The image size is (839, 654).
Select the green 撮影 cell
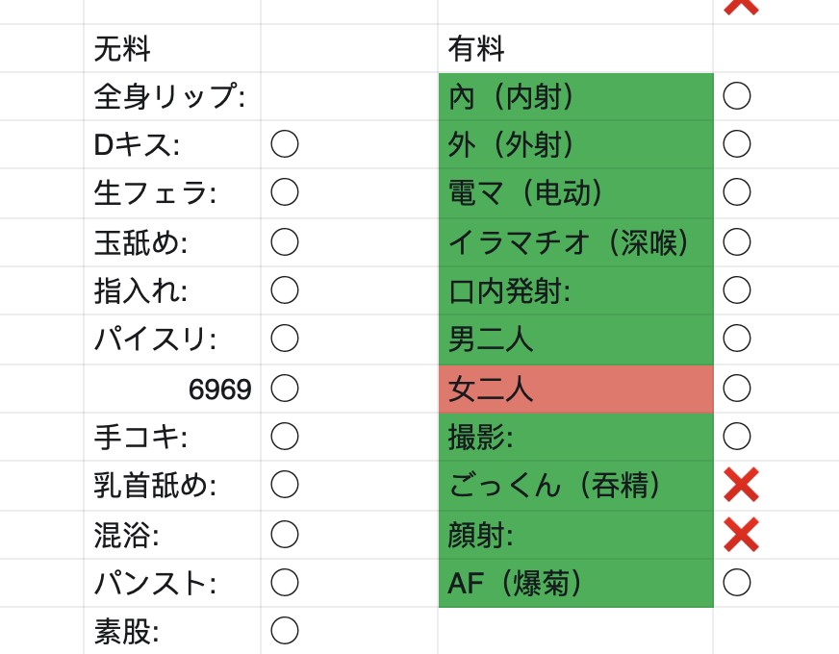pyautogui.click(x=575, y=437)
